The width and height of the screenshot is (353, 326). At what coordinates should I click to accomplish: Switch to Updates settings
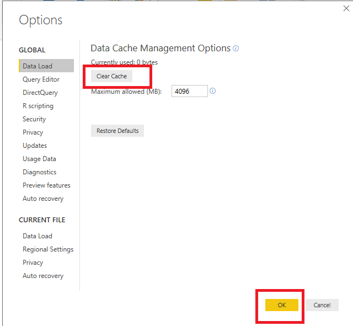pyautogui.click(x=35, y=146)
